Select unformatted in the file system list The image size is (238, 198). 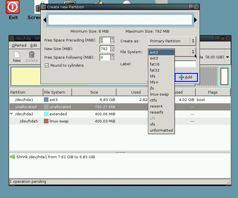coord(161,130)
